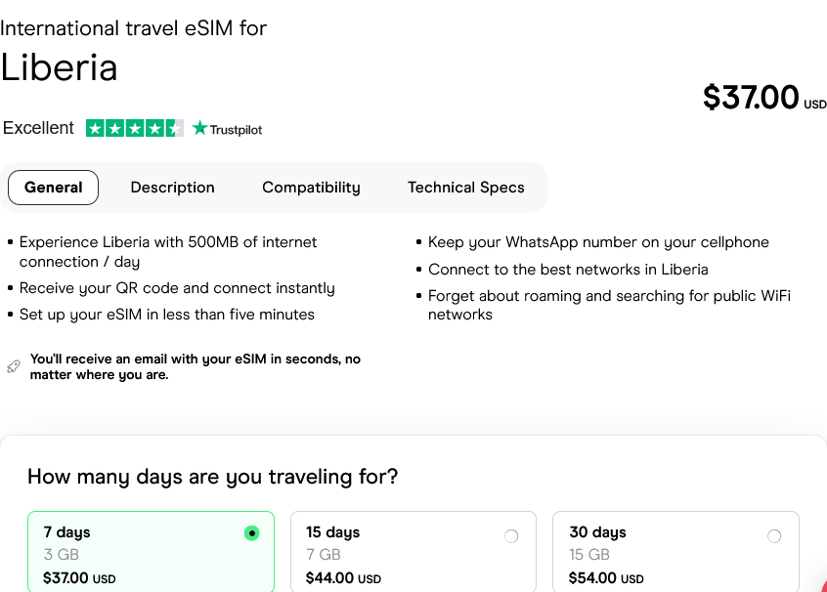Open the Technical Specs tab
Image resolution: width=827 pixels, height=592 pixels.
click(465, 188)
